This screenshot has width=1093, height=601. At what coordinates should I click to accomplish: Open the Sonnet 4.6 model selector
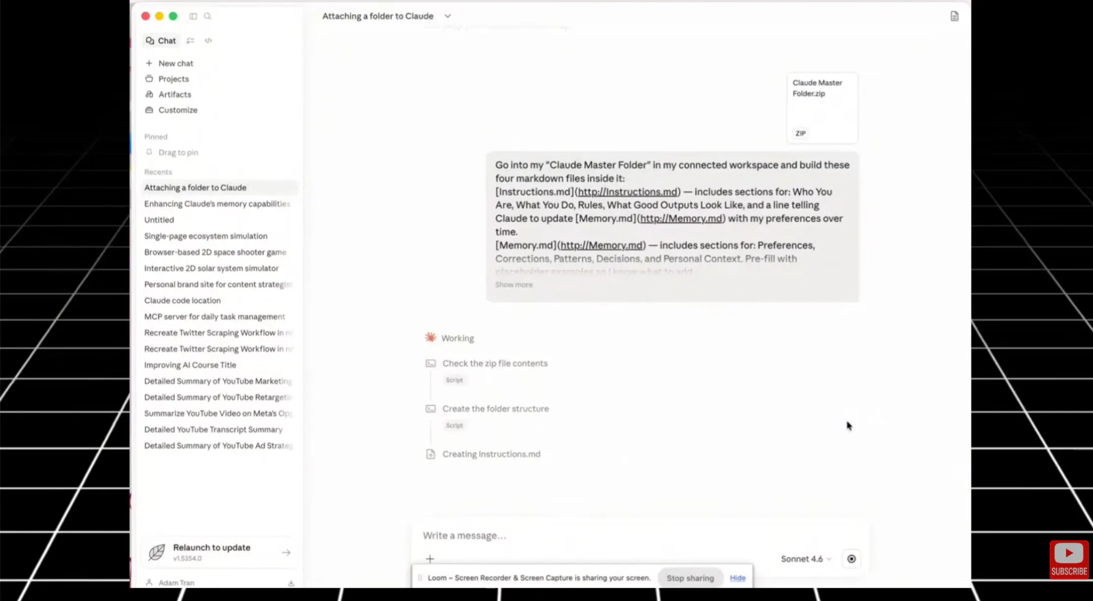(806, 559)
